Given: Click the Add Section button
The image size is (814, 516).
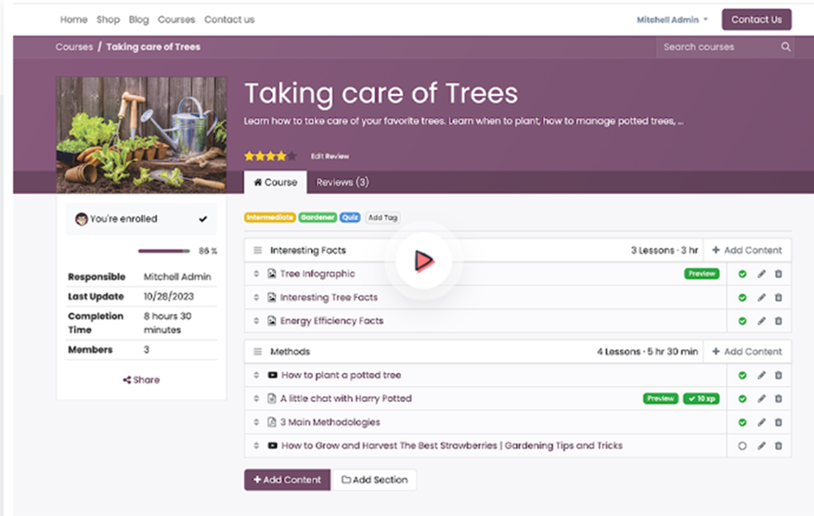Looking at the screenshot, I should click(x=374, y=480).
